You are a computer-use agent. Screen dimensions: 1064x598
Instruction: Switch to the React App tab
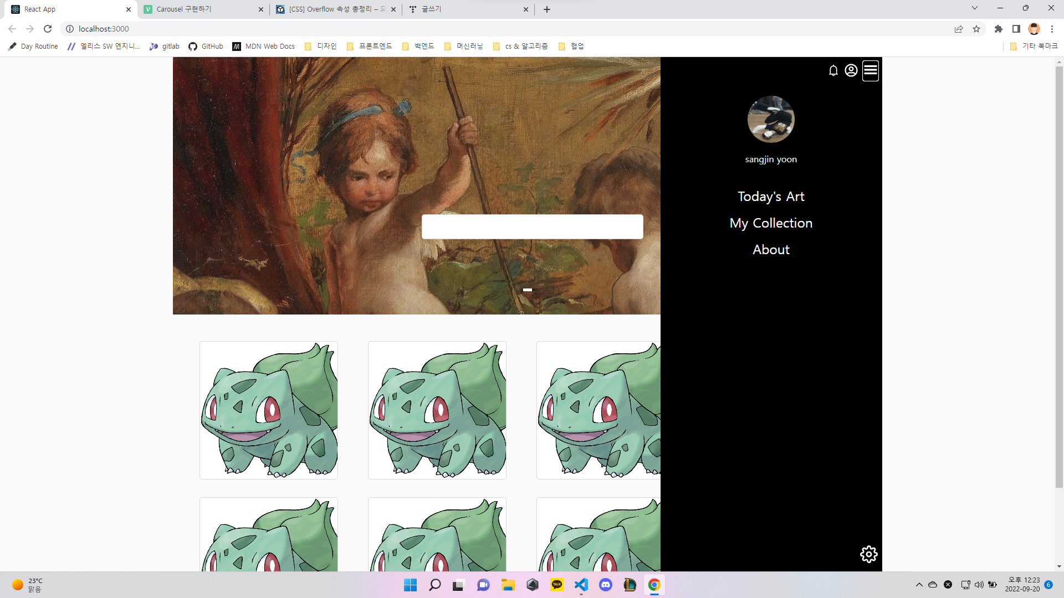coord(69,9)
